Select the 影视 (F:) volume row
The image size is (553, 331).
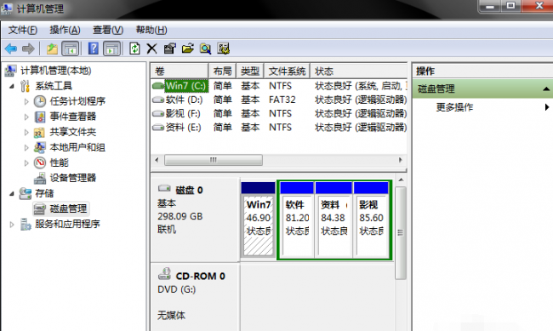279,114
